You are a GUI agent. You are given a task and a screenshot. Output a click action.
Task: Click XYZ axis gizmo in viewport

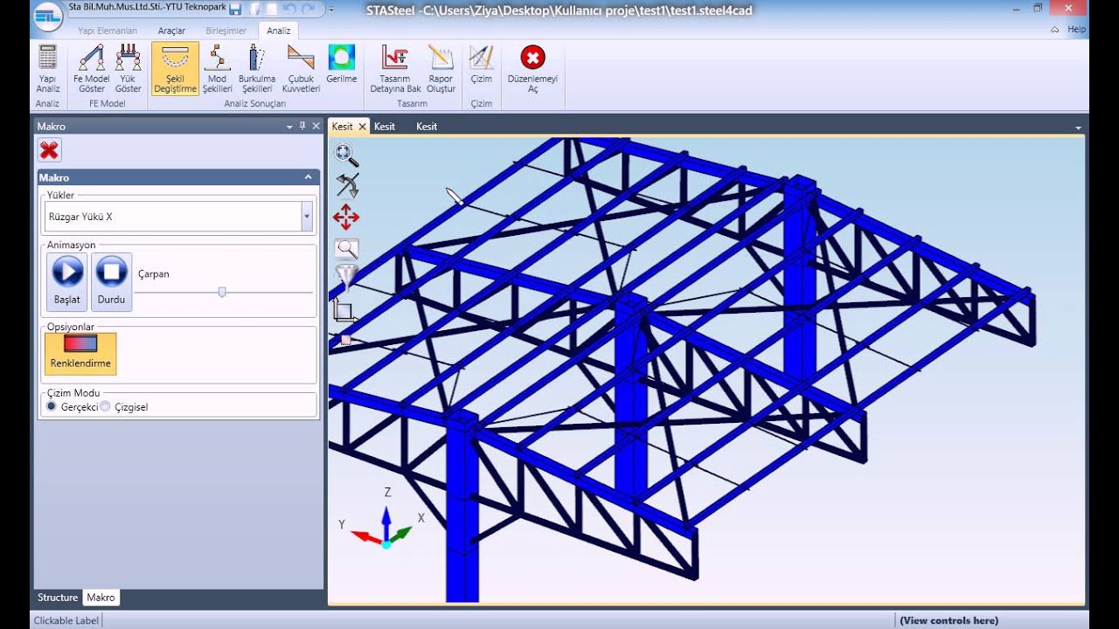pyautogui.click(x=383, y=521)
